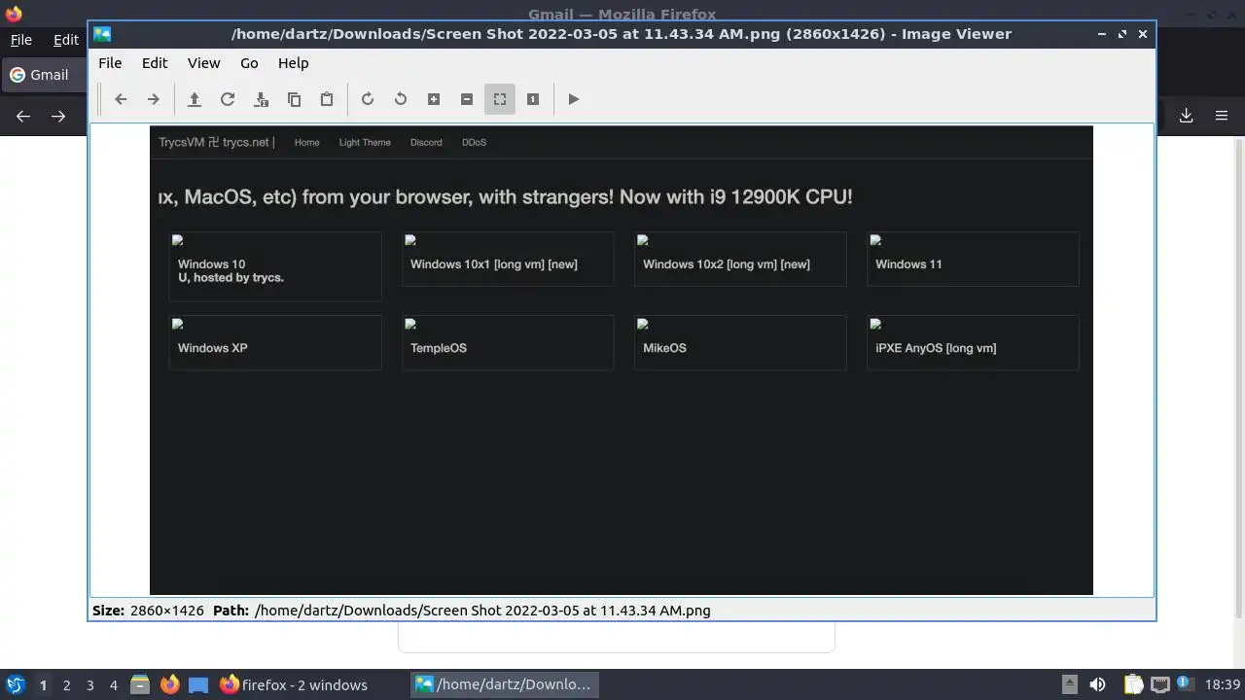
Task: Open the Edit menu in Image Viewer
Action: tap(155, 63)
